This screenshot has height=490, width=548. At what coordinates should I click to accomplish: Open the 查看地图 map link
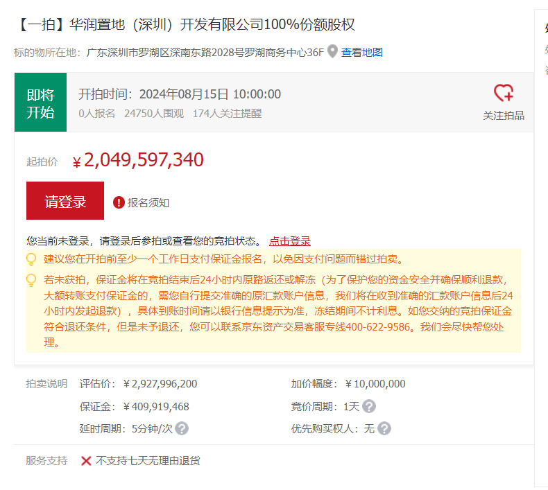361,53
